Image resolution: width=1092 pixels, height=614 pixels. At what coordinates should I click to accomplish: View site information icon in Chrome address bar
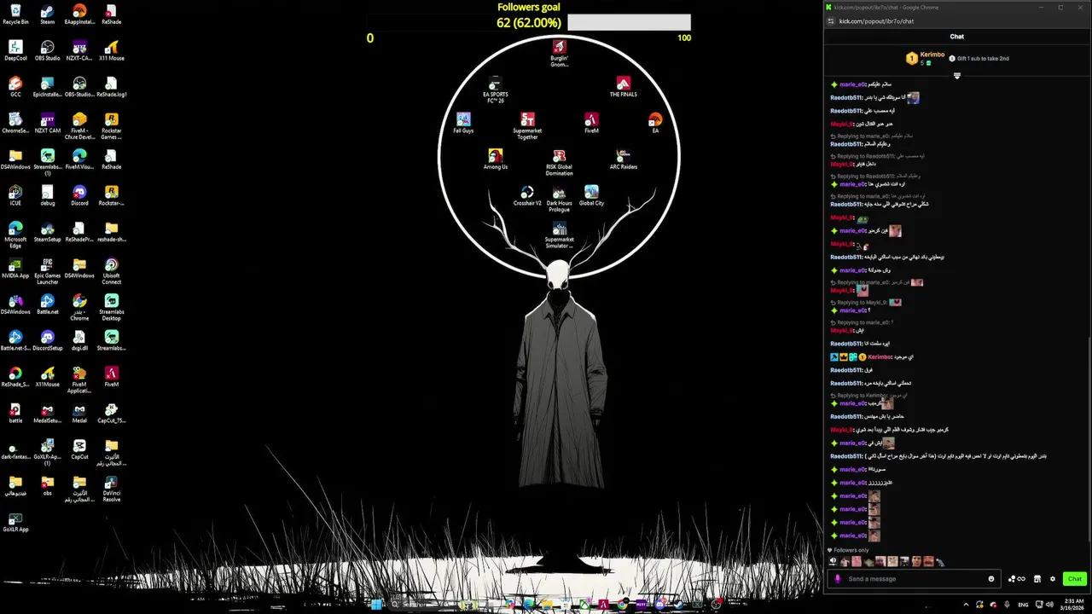831,21
